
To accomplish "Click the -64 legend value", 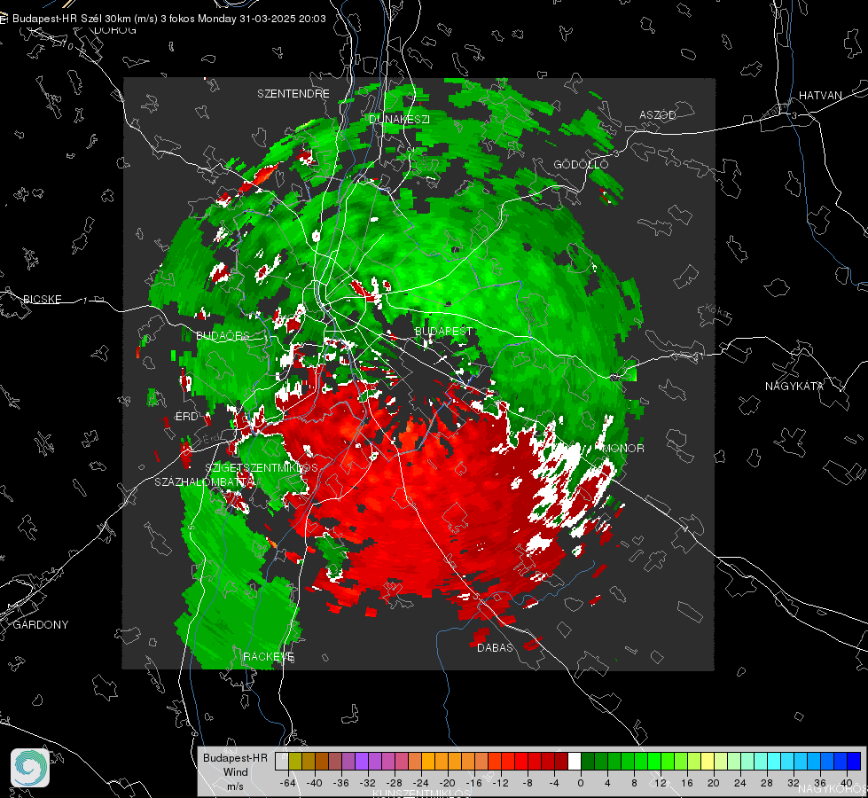I will pos(288,783).
